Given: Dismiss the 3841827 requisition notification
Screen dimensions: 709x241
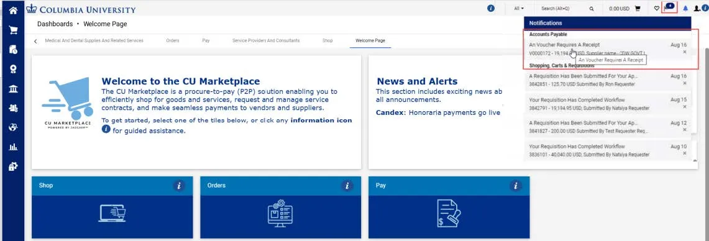Looking at the screenshot, I should [x=684, y=130].
